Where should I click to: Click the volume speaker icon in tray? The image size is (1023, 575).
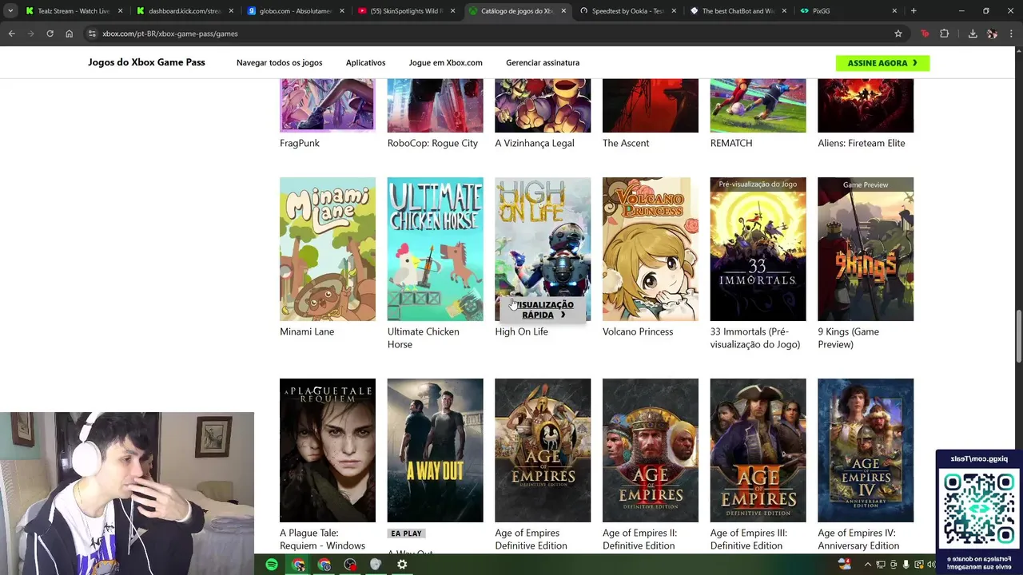931,565
